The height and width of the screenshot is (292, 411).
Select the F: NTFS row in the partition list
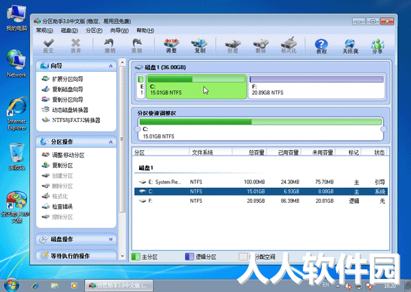[x=261, y=201]
